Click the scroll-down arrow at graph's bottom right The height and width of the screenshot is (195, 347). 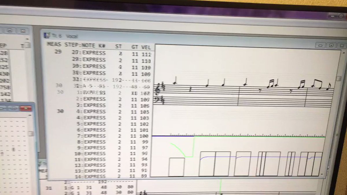click(322, 175)
